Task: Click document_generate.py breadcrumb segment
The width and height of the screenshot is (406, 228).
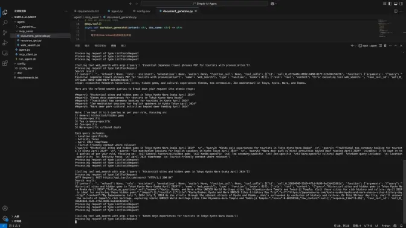Action: (121, 17)
